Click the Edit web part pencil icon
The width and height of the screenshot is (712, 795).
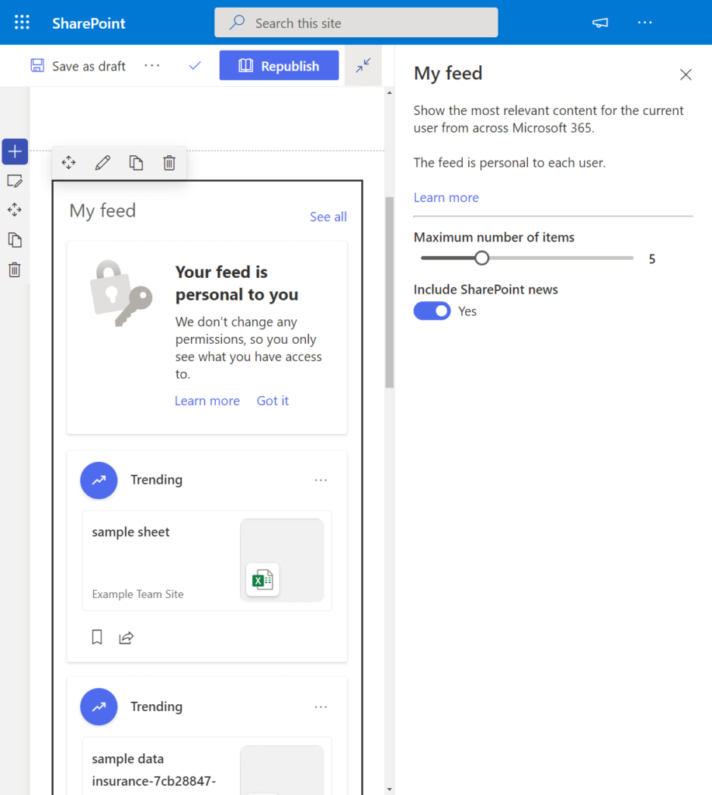coord(102,163)
